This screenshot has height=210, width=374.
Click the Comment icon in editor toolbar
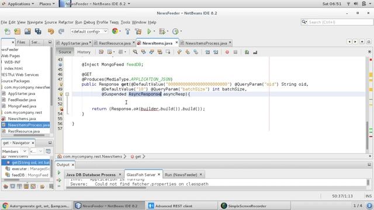pos(247,52)
